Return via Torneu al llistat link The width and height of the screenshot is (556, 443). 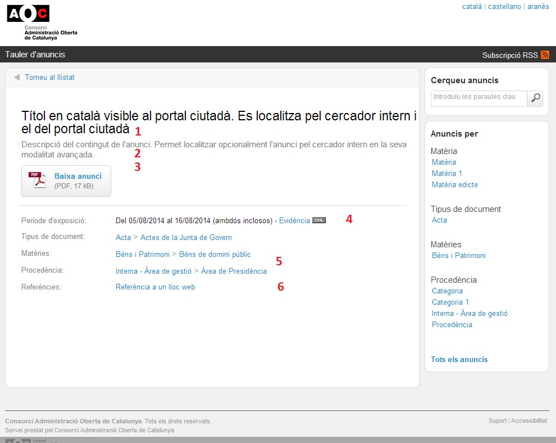click(50, 78)
